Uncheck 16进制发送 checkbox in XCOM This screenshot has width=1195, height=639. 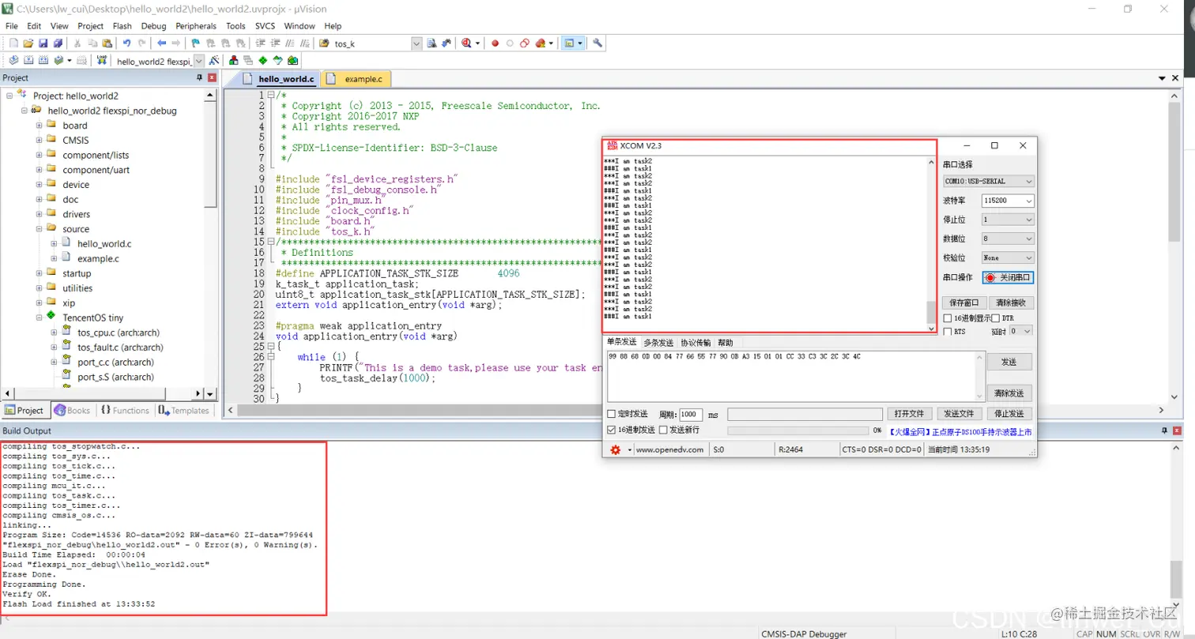pyautogui.click(x=611, y=430)
